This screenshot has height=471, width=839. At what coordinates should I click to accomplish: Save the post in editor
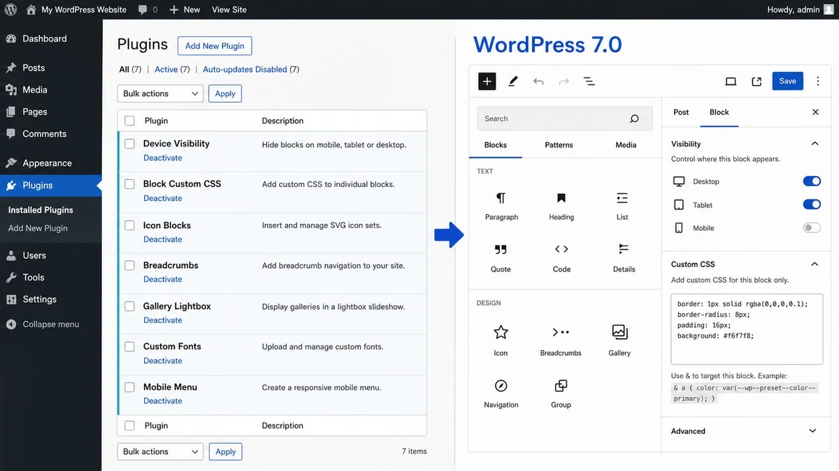point(787,81)
